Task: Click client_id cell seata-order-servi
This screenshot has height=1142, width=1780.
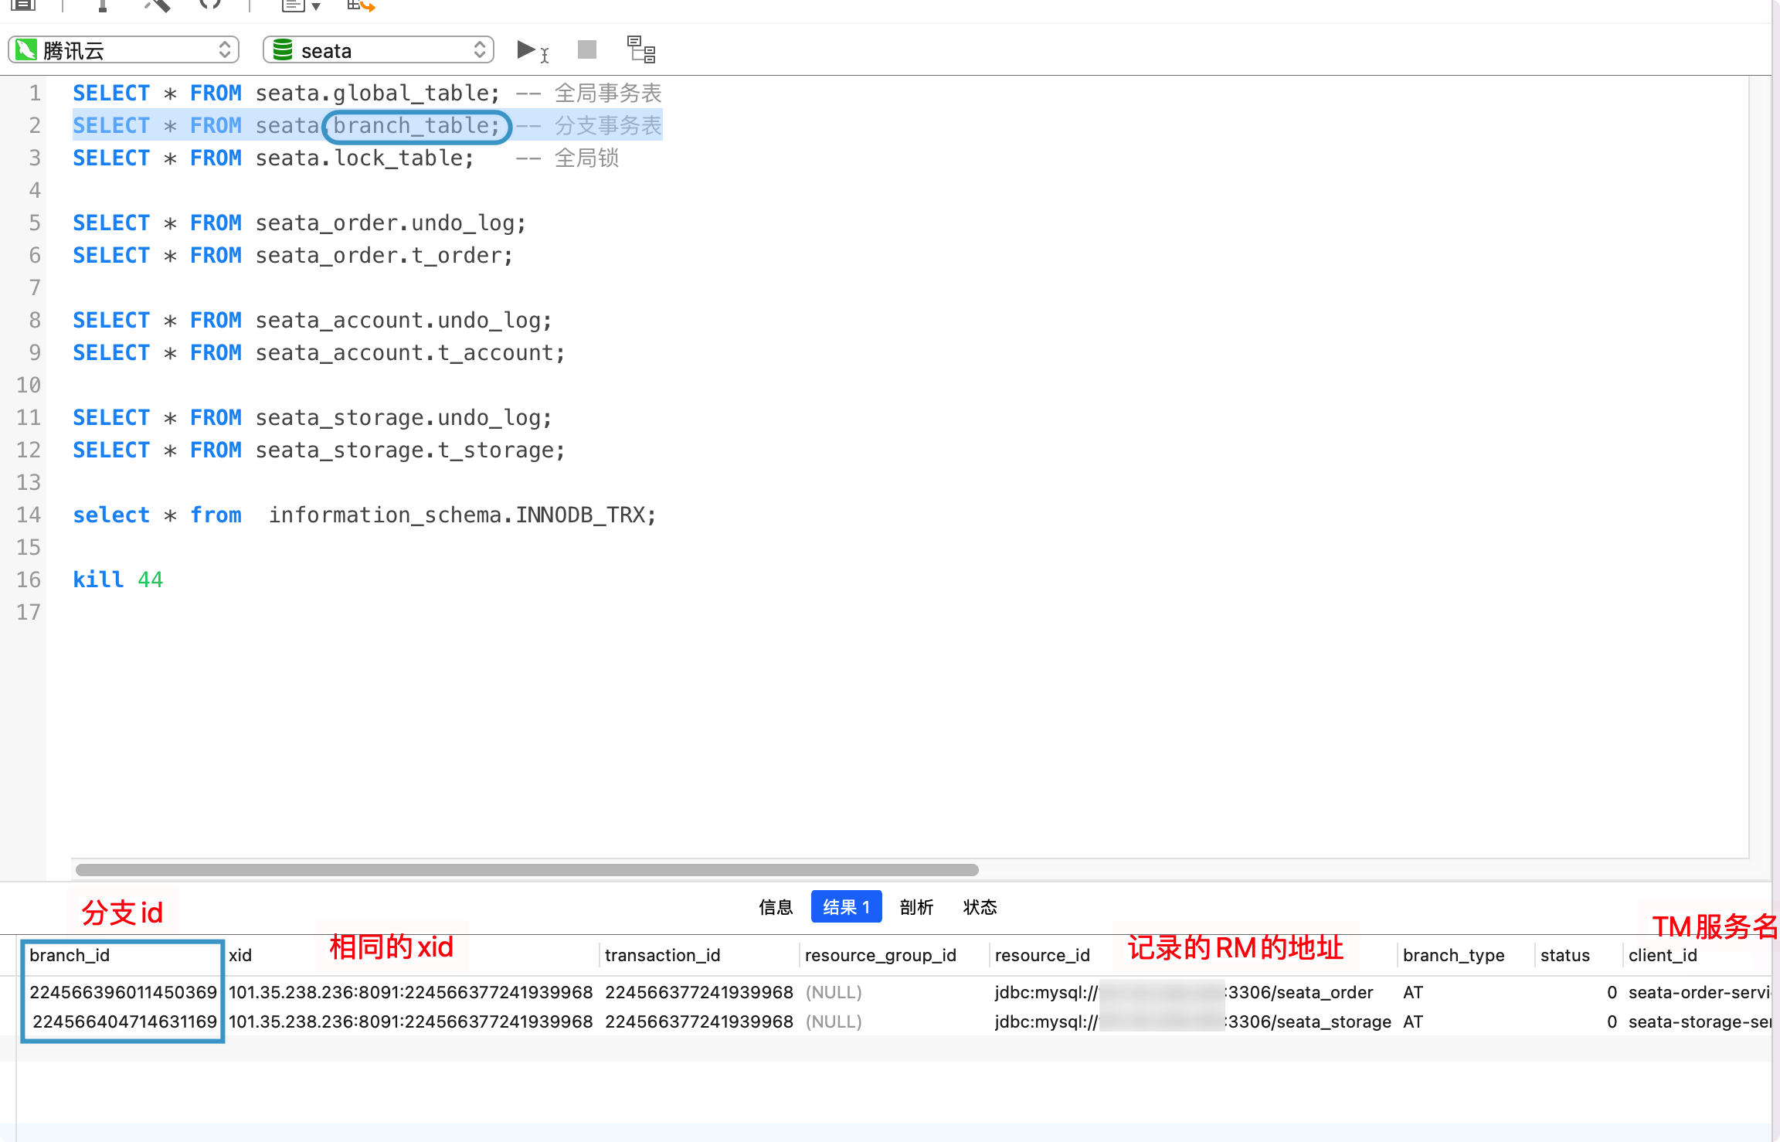Action: pyautogui.click(x=1699, y=992)
